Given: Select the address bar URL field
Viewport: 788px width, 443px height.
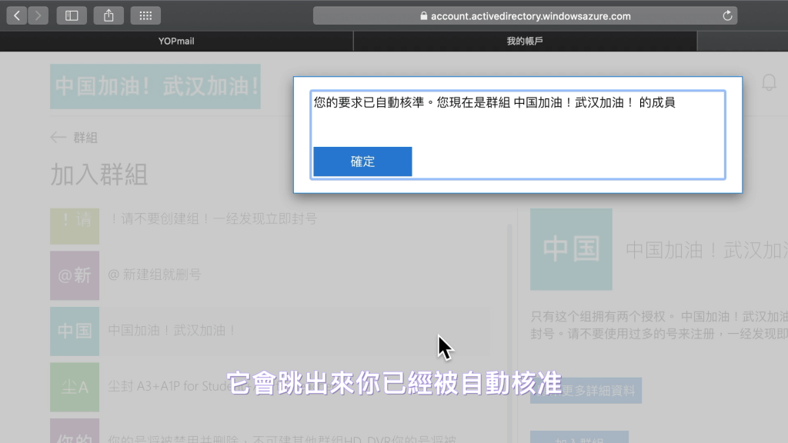Looking at the screenshot, I should [x=525, y=15].
